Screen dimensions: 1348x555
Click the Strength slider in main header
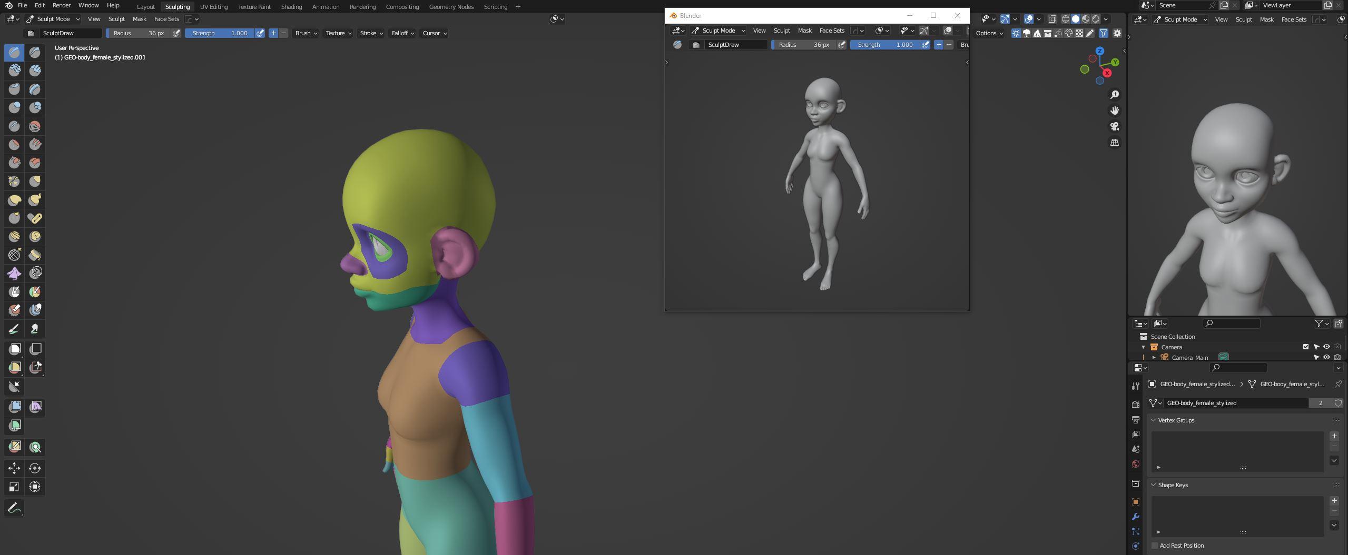click(220, 33)
